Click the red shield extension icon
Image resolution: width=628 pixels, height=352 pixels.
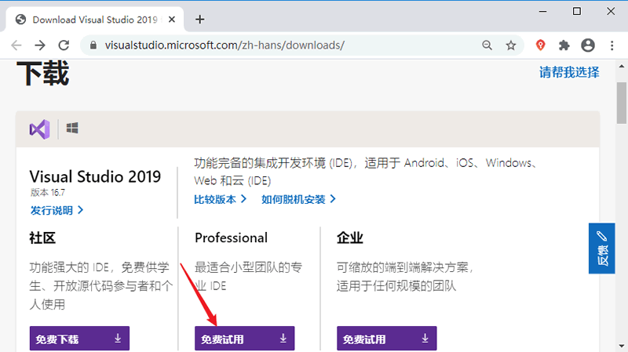(x=540, y=45)
